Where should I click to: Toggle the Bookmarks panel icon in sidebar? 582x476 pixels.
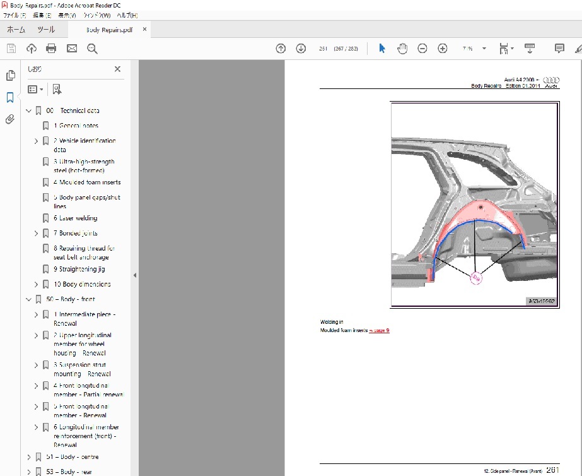click(x=10, y=97)
